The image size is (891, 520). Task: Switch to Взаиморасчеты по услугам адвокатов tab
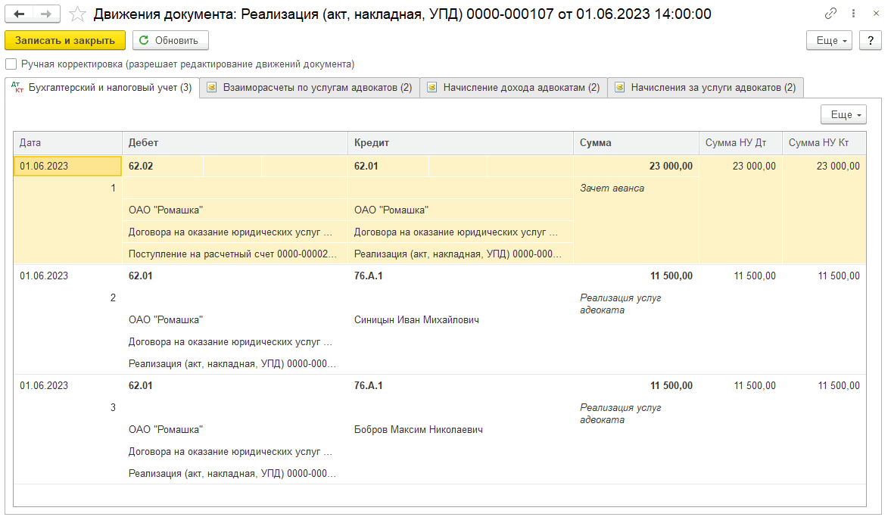[310, 88]
